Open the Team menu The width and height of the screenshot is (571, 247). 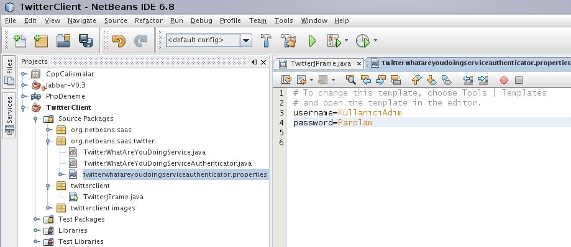click(x=257, y=20)
